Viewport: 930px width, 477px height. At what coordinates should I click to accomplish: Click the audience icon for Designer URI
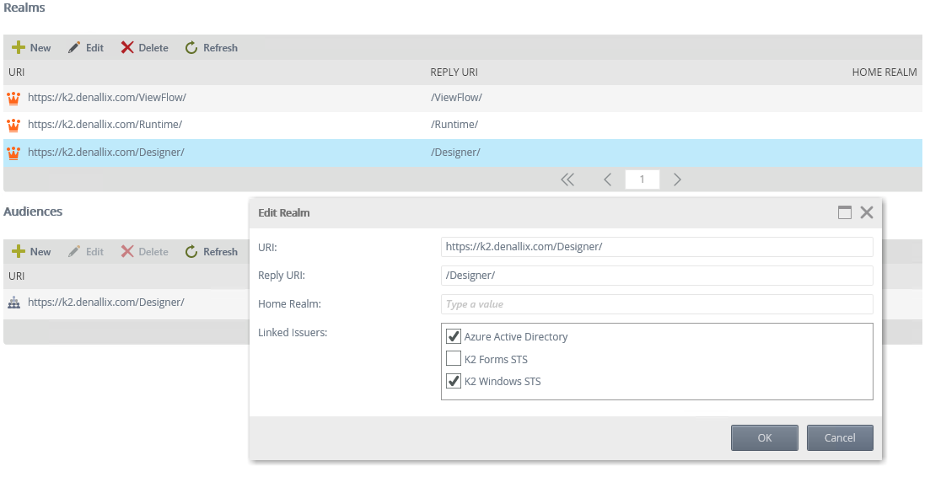pyautogui.click(x=13, y=303)
